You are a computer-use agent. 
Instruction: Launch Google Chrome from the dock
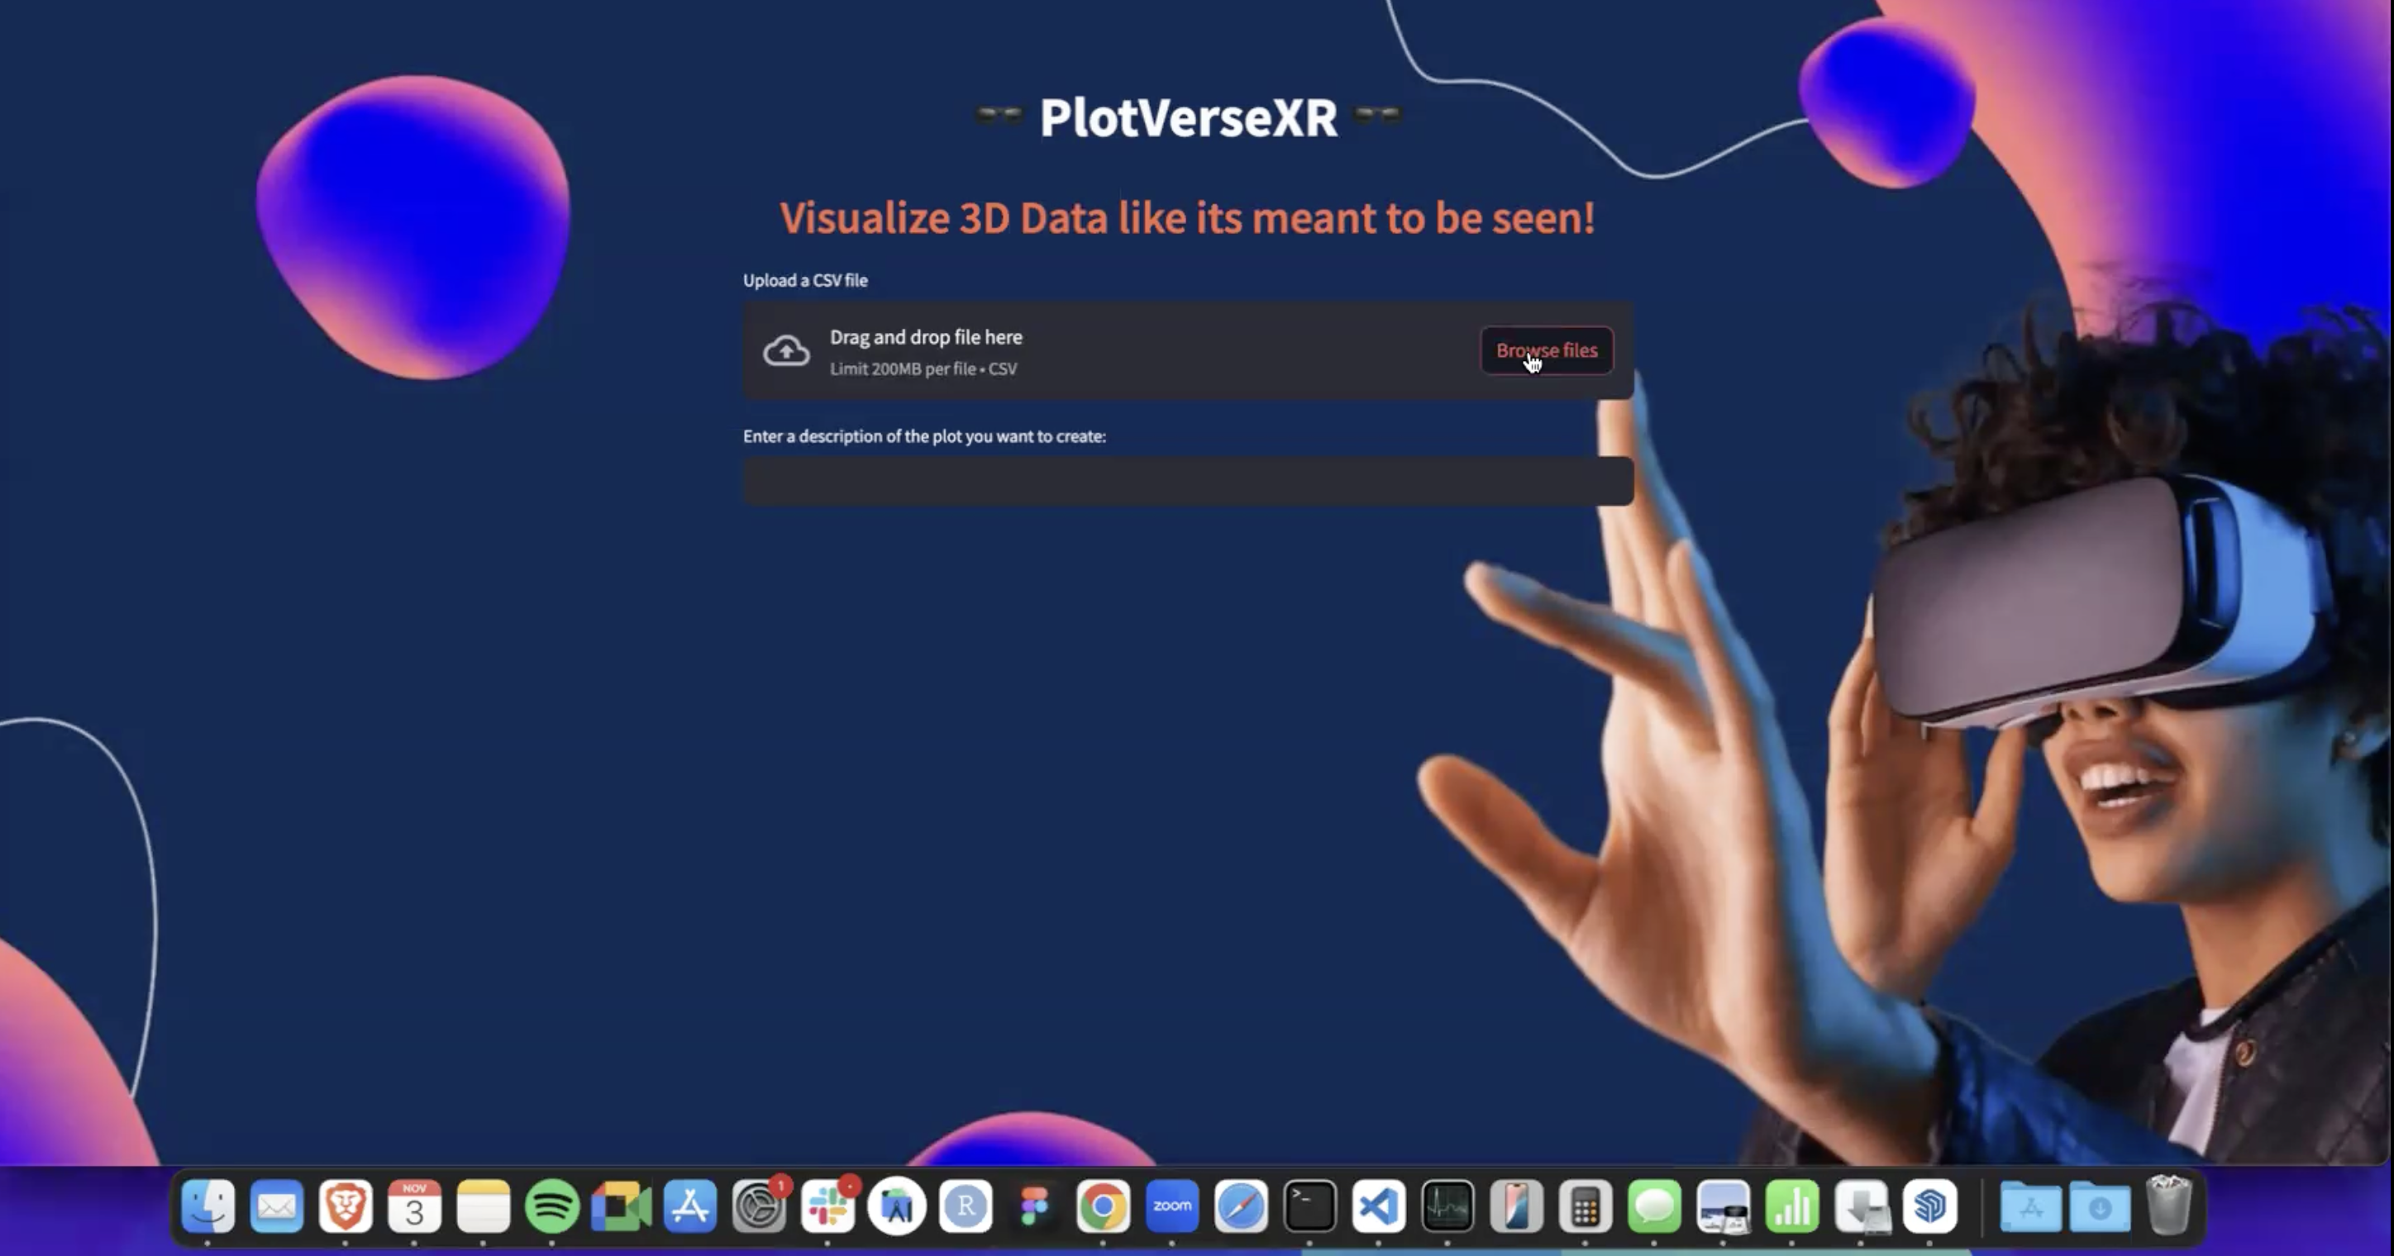click(1103, 1206)
